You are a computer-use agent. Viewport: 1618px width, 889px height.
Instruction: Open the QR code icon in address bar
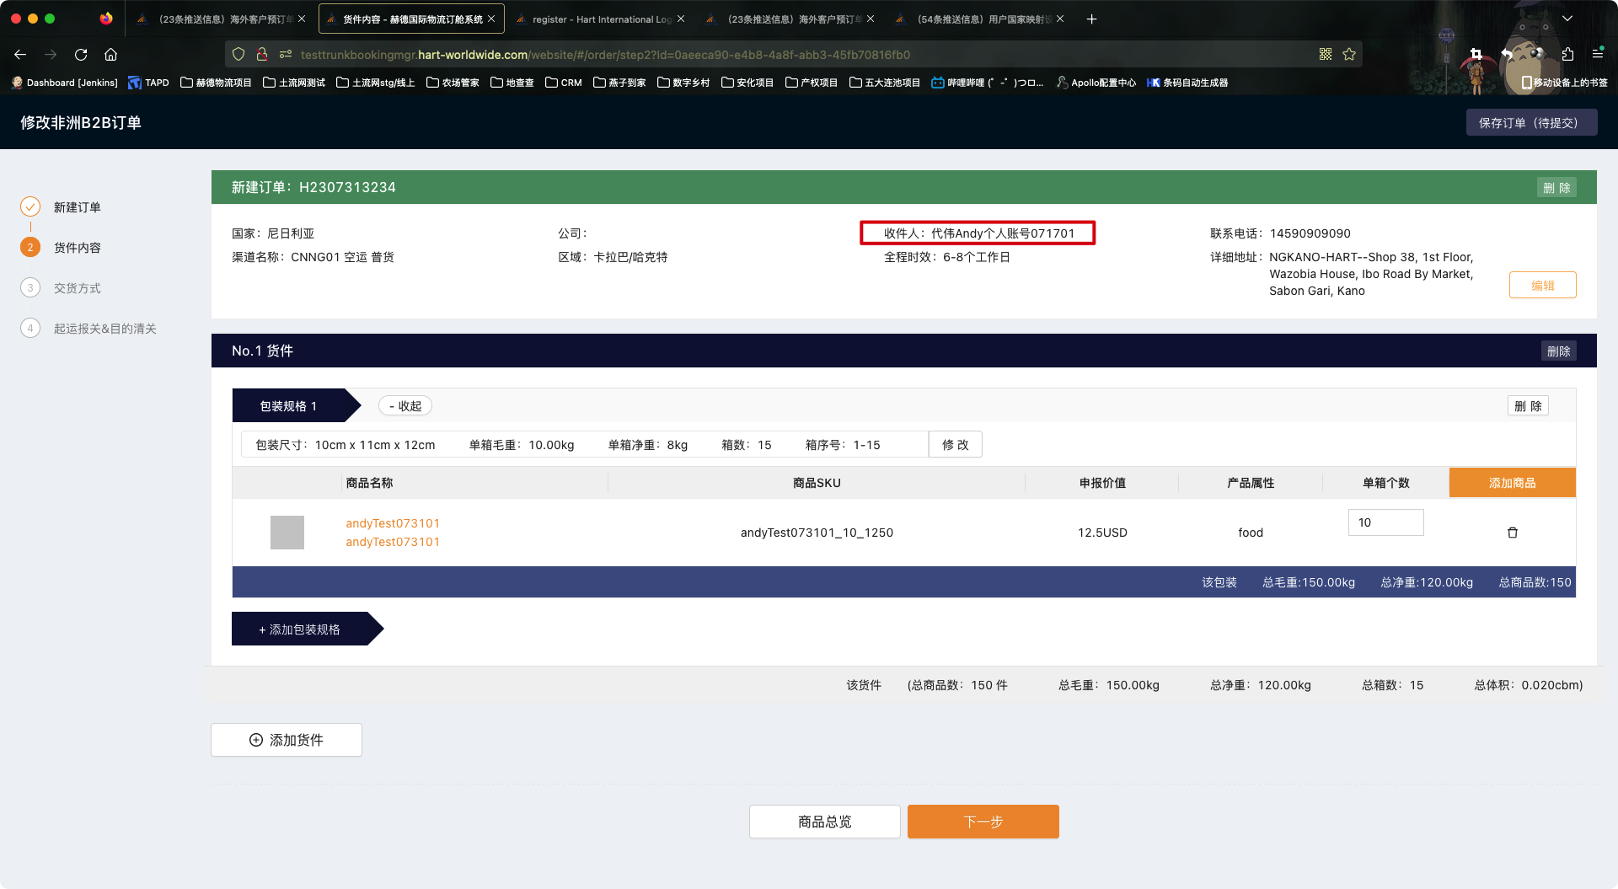[x=1326, y=55]
